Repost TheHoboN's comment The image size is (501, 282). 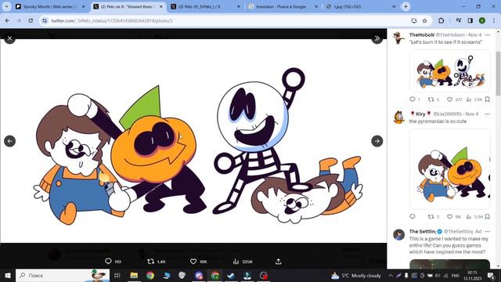(431, 99)
